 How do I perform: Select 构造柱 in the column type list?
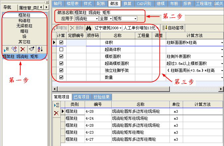point(24,21)
